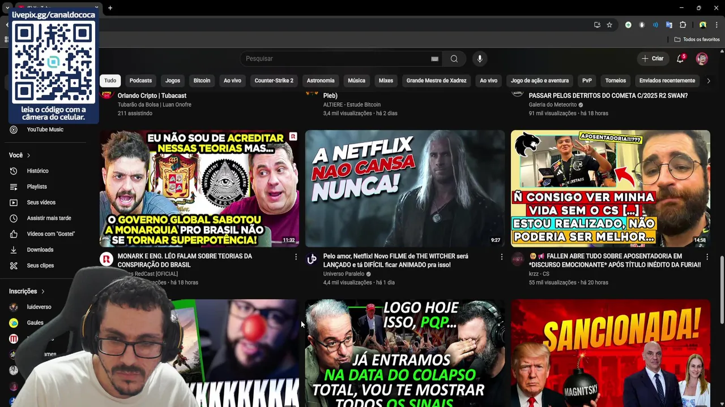725x407 pixels.
Task: Select the Jogos filter chip
Action: pos(173,81)
